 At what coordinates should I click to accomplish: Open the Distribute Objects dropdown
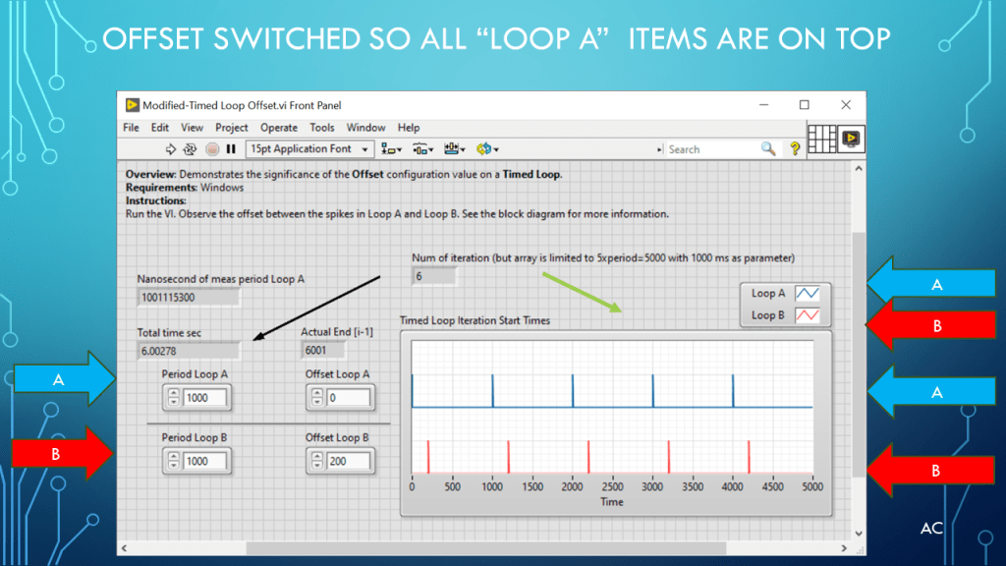click(423, 149)
